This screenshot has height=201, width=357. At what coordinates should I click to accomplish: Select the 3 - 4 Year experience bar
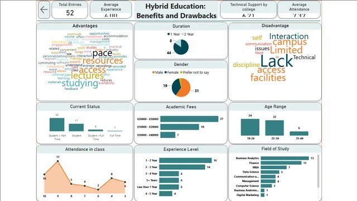[x=169, y=174]
